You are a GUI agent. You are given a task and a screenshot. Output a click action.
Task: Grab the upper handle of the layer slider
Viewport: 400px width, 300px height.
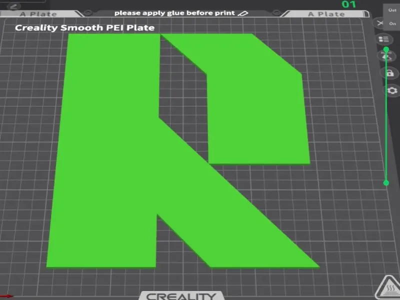386,49
